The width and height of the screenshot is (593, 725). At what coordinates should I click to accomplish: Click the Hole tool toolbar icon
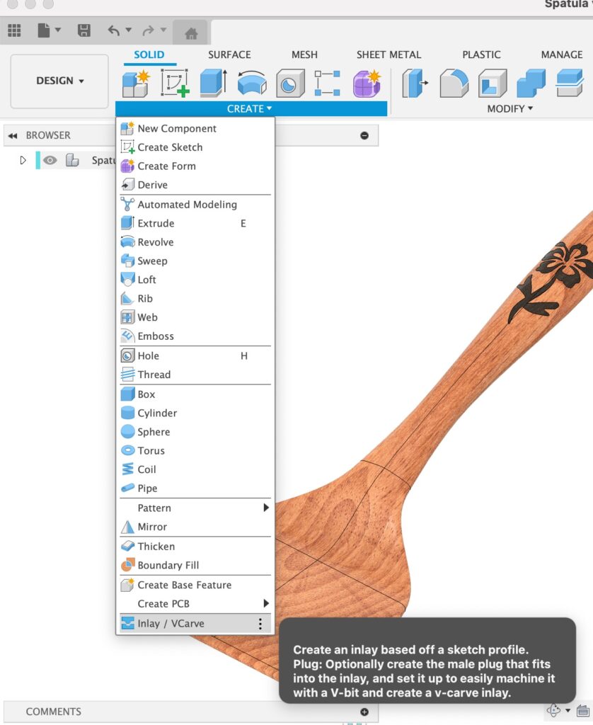tap(289, 83)
